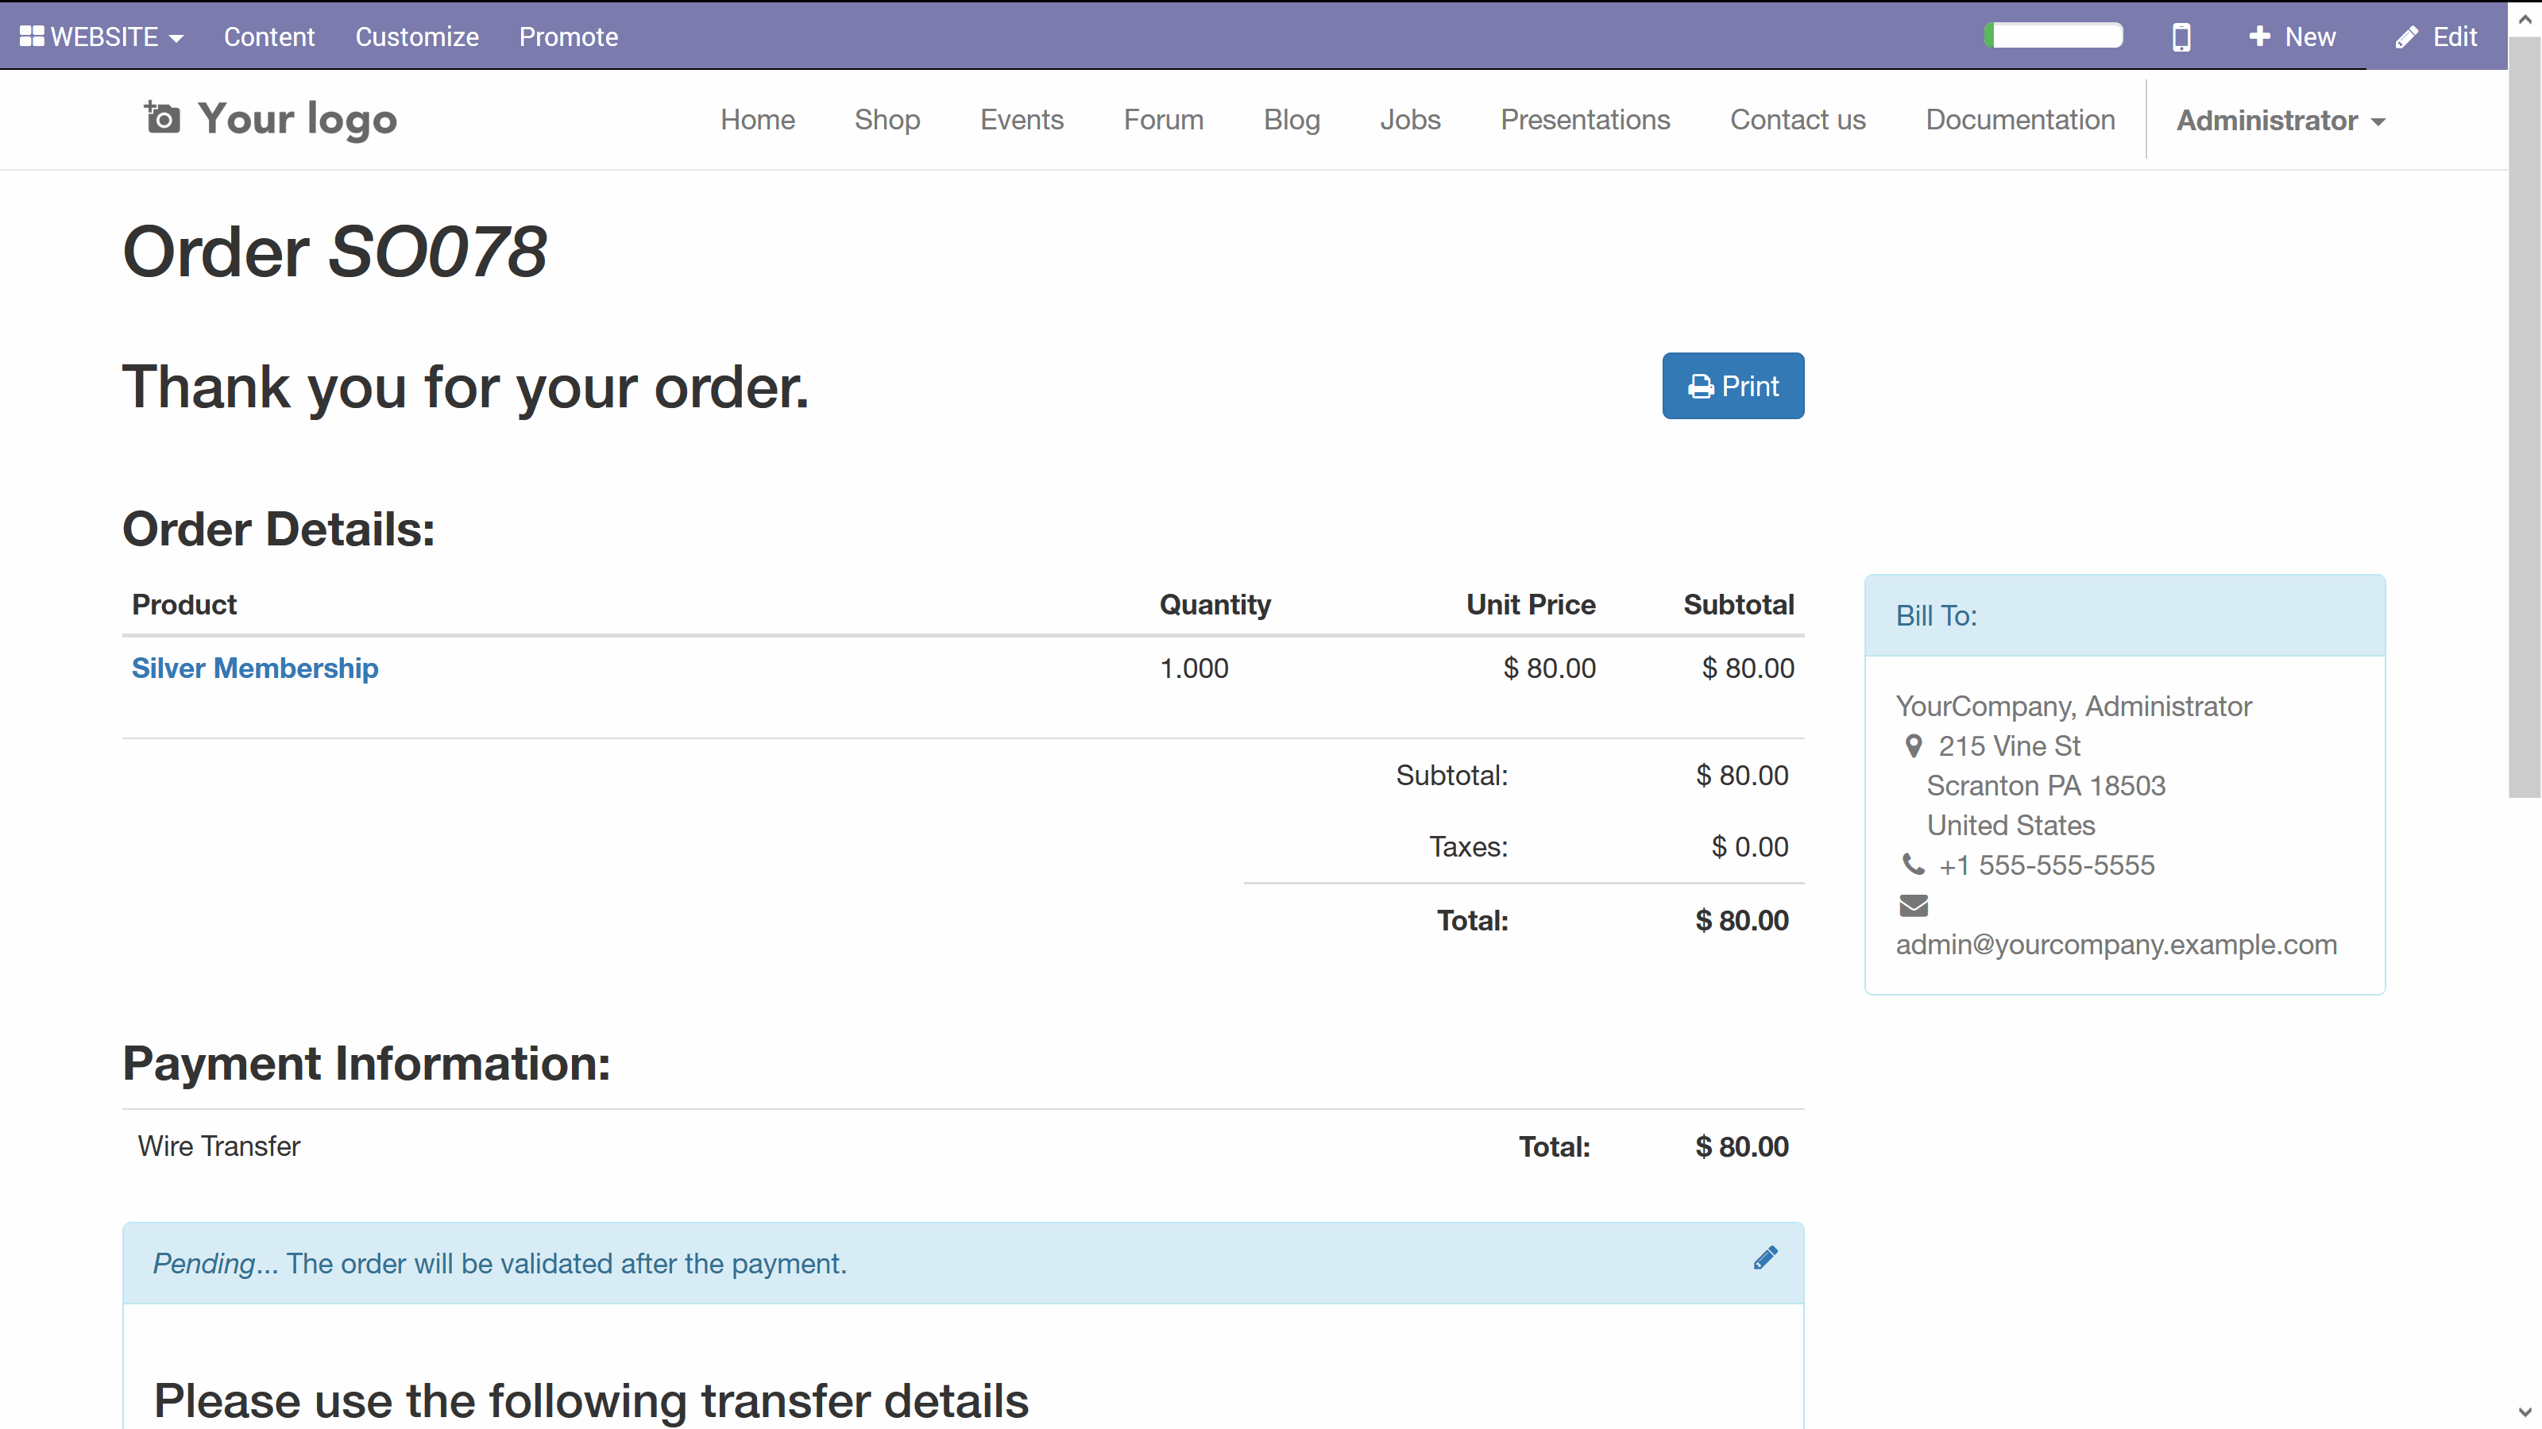Click the green progress bar in top bar
Screen dimensions: 2542x1429
pyautogui.click(x=2053, y=36)
